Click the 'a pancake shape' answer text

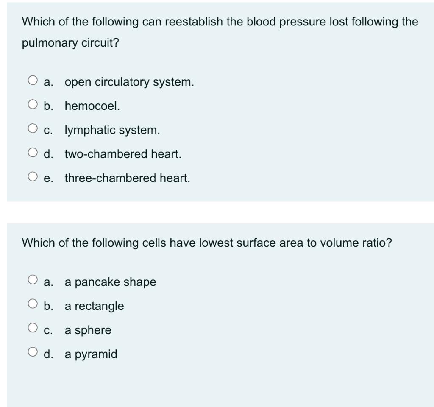tap(110, 282)
